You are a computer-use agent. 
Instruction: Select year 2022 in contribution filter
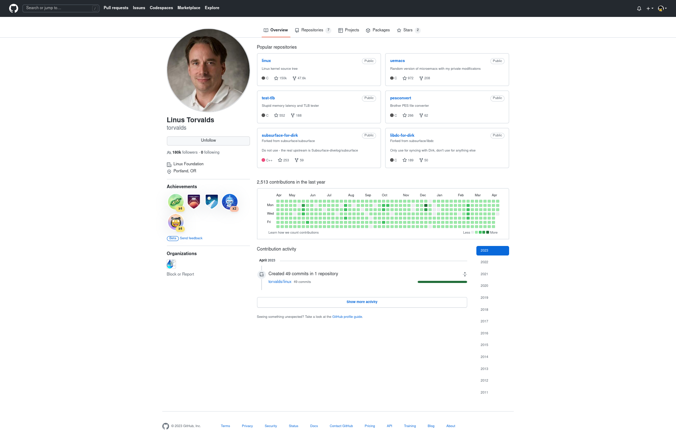(493, 263)
